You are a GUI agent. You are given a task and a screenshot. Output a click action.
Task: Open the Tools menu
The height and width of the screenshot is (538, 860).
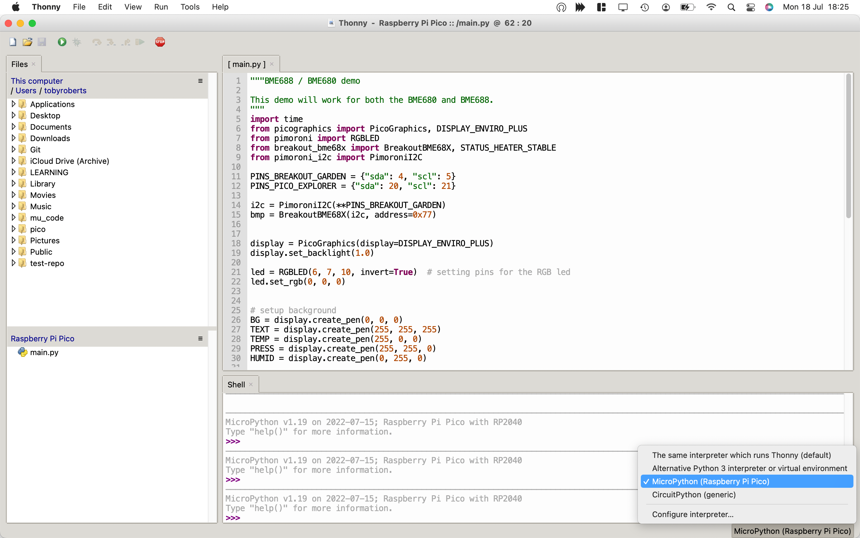(190, 7)
